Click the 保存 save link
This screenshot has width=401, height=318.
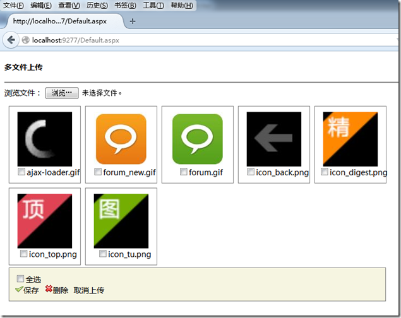[x=31, y=290]
